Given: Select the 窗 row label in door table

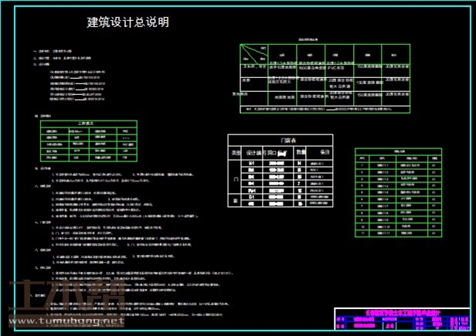Looking at the screenshot, I should [x=235, y=202].
